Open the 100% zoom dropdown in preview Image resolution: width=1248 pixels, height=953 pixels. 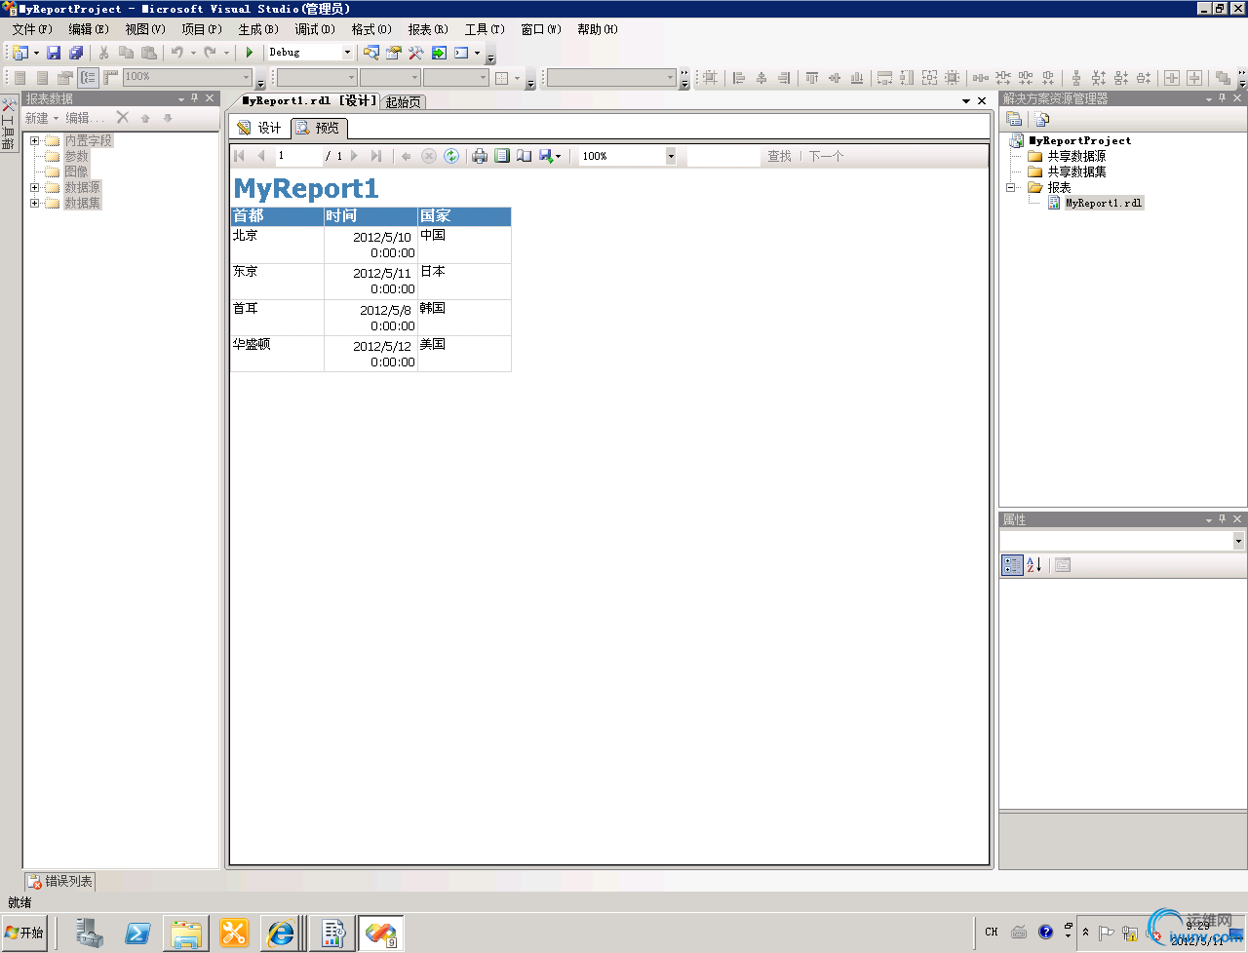click(x=671, y=156)
